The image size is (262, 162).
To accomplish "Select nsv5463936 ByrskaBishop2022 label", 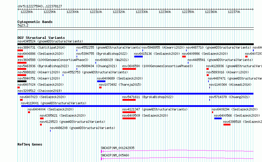I will coord(43,66).
